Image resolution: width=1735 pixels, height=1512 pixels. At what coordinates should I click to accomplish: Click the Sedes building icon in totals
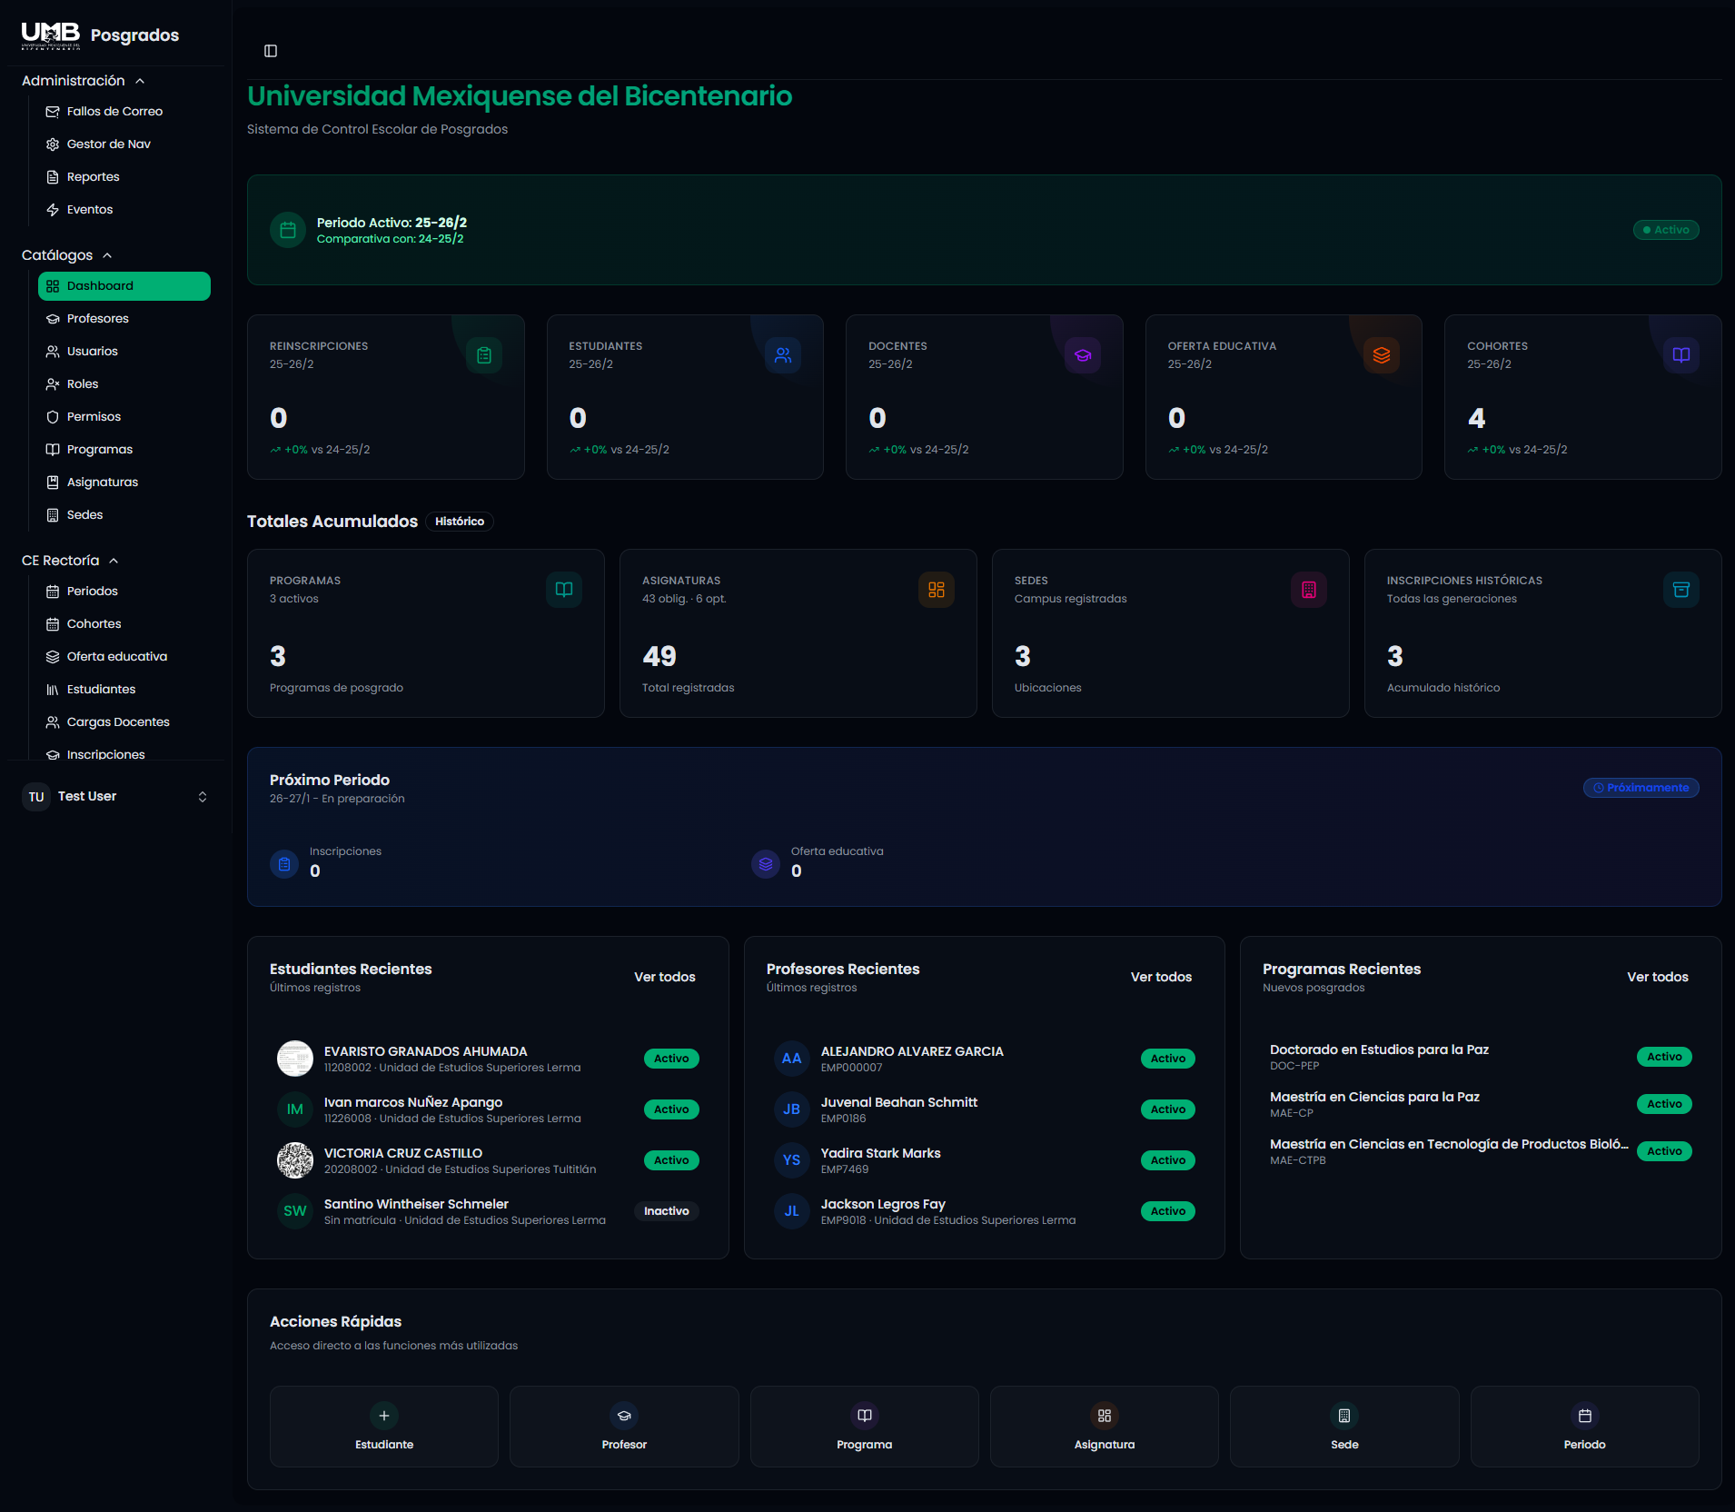(x=1309, y=590)
